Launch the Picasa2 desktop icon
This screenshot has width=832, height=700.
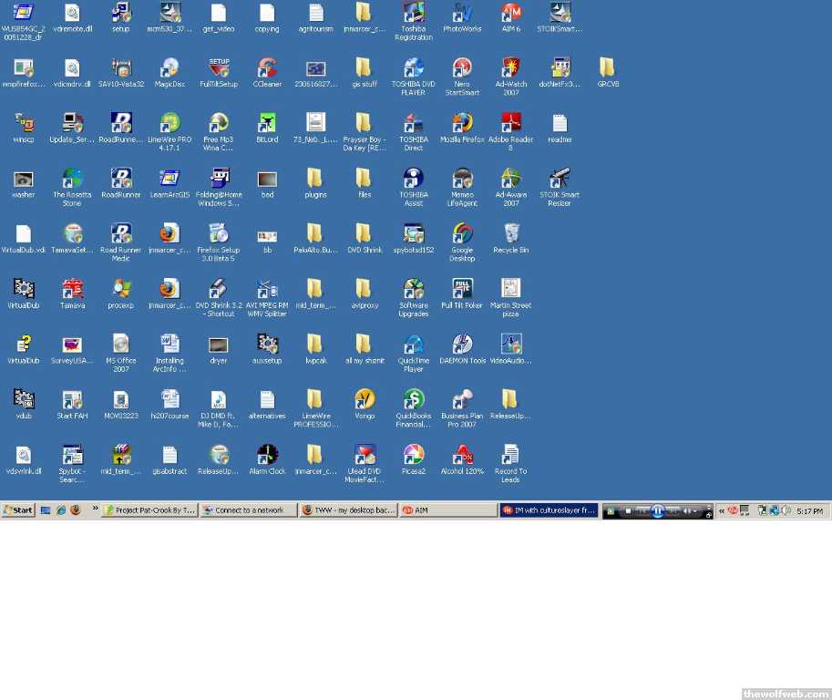pos(414,455)
